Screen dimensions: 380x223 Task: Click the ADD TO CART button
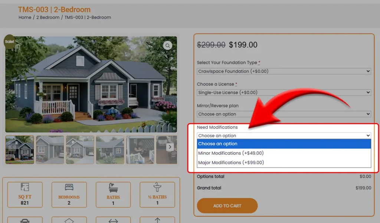coord(227,206)
